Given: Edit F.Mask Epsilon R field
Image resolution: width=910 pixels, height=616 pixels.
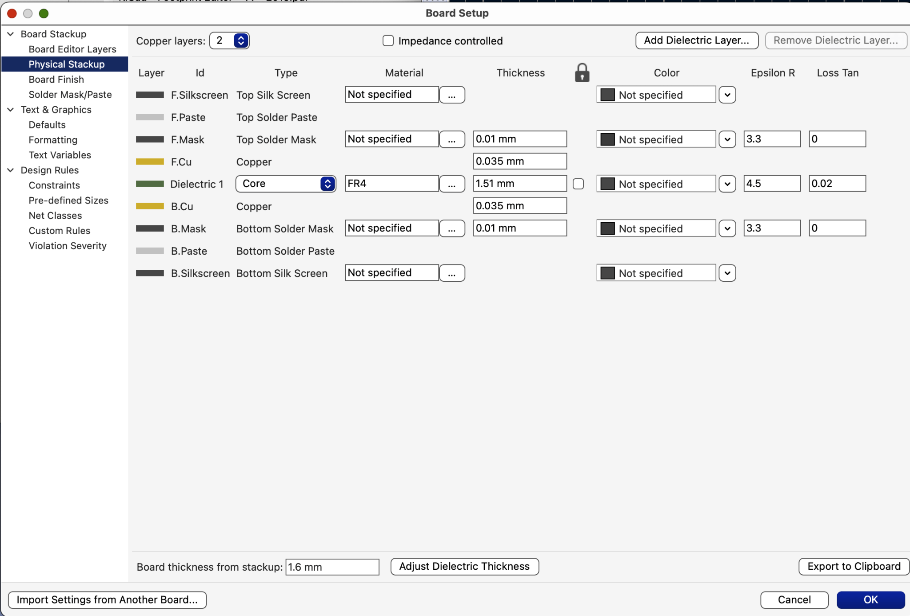Looking at the screenshot, I should [772, 139].
